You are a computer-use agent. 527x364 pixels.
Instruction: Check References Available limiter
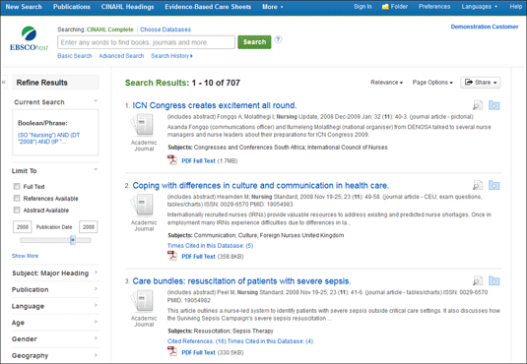coord(17,198)
